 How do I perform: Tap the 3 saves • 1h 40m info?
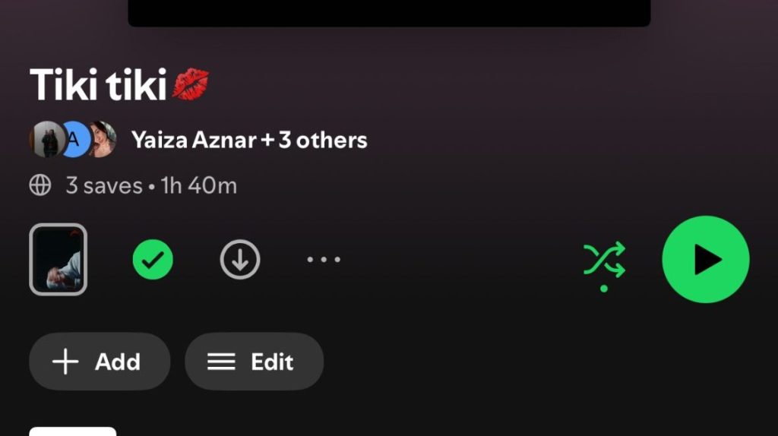pos(151,185)
